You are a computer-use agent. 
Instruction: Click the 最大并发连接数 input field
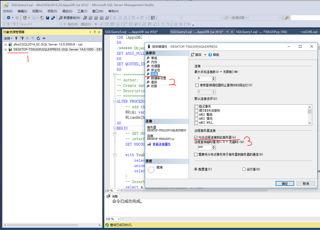[x=205, y=78]
